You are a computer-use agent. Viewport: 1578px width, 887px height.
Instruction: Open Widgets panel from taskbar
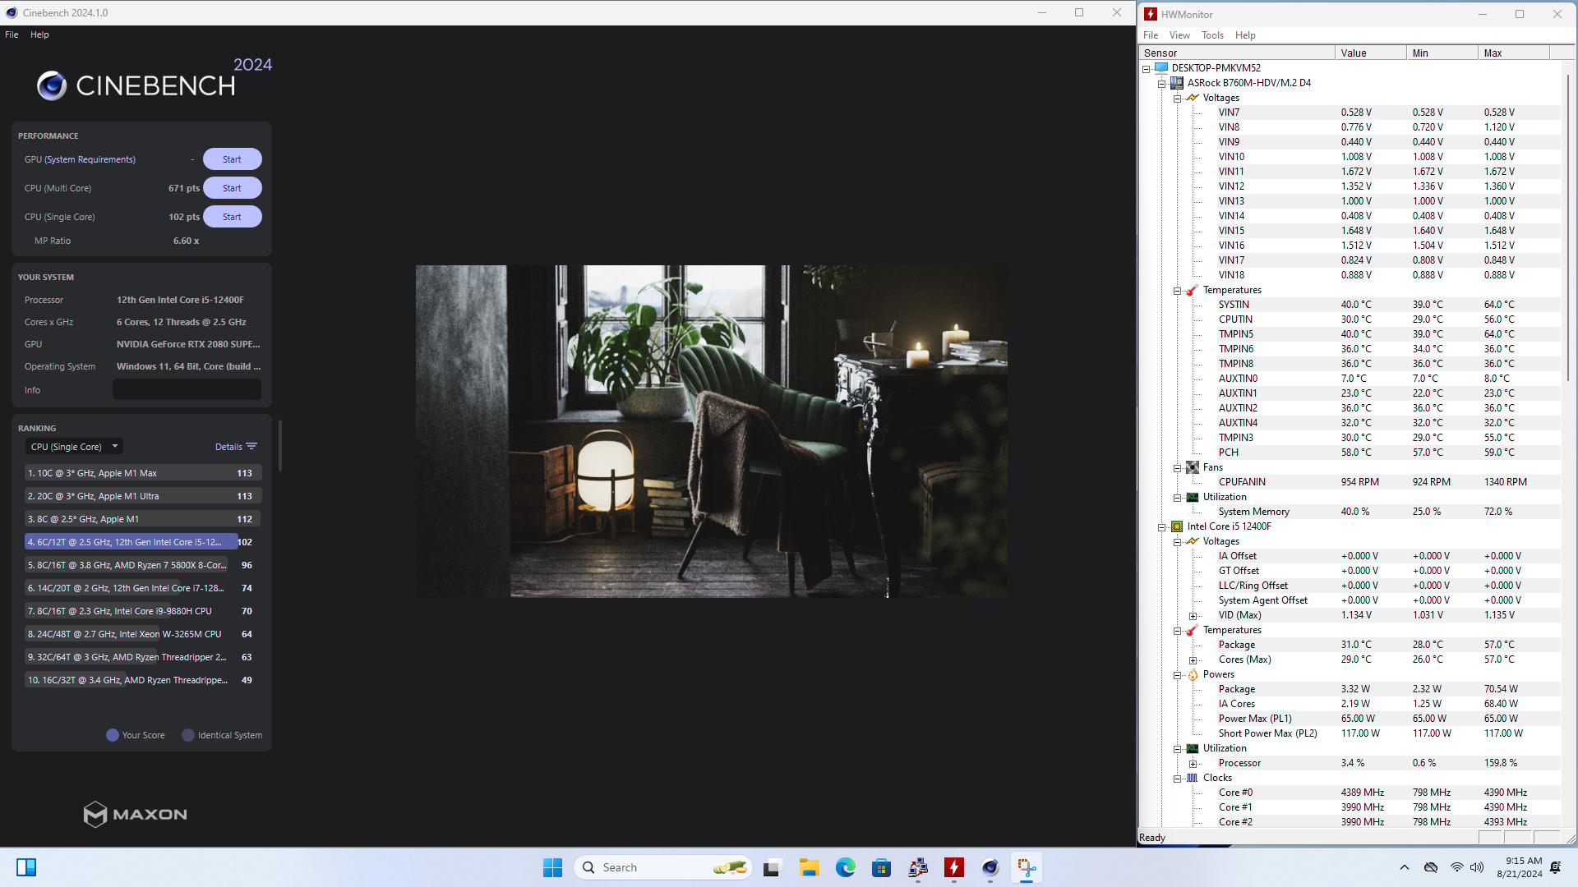(25, 867)
